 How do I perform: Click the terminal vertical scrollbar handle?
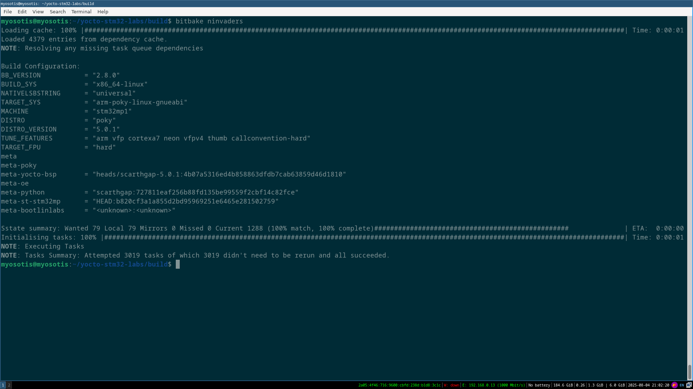pyautogui.click(x=689, y=372)
